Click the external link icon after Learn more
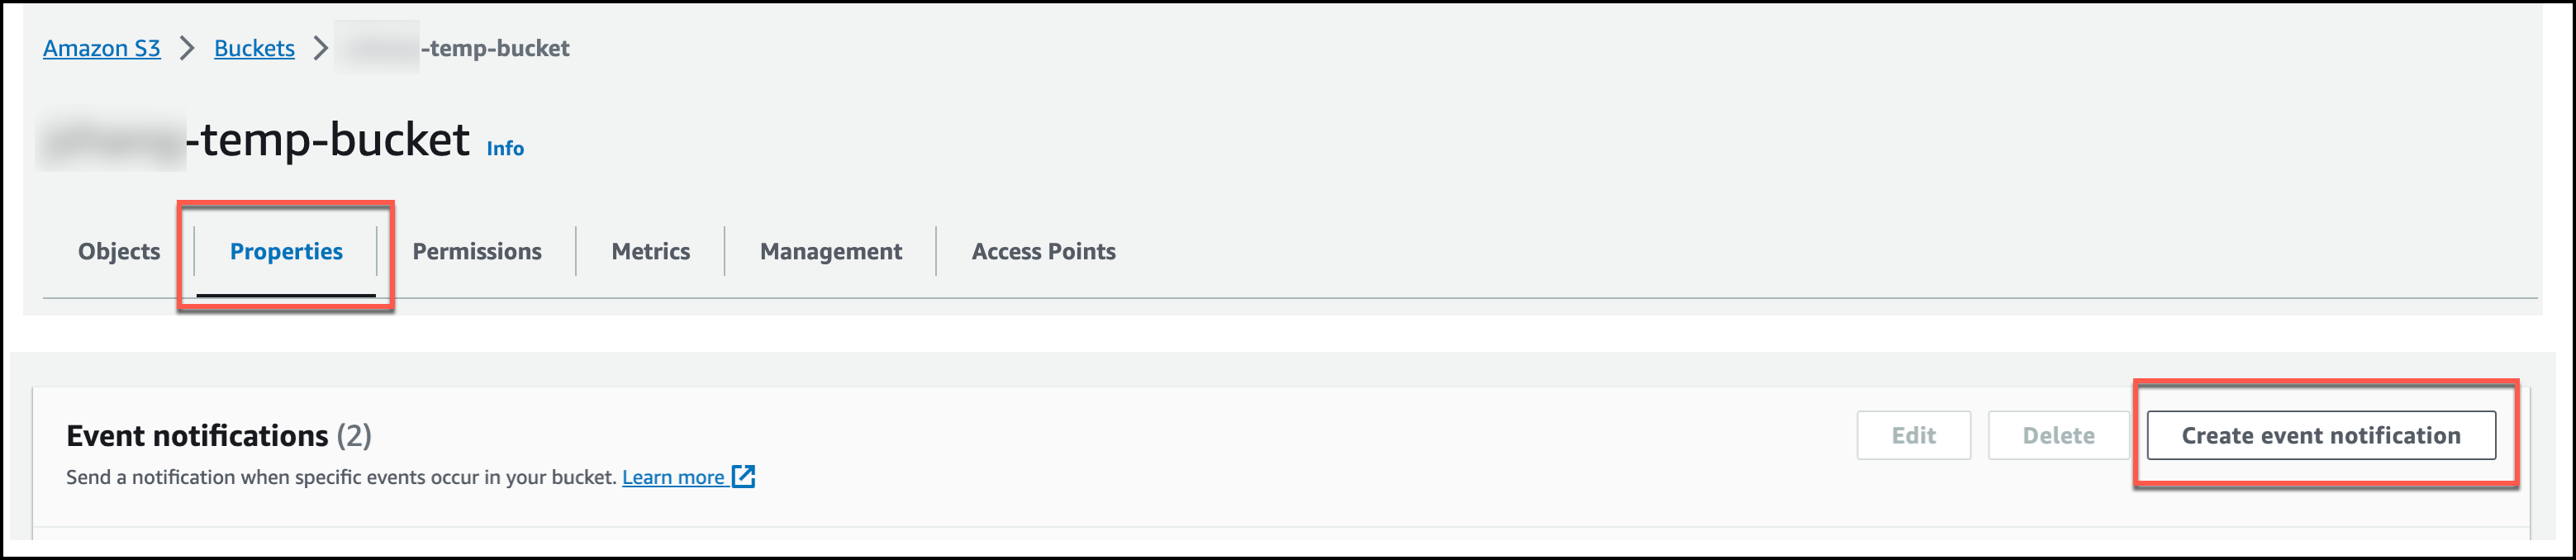 coord(743,476)
